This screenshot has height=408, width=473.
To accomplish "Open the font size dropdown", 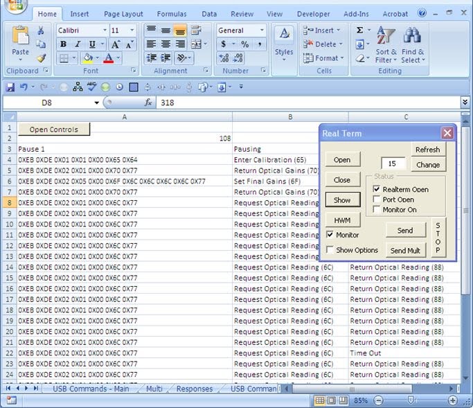I will pos(132,30).
